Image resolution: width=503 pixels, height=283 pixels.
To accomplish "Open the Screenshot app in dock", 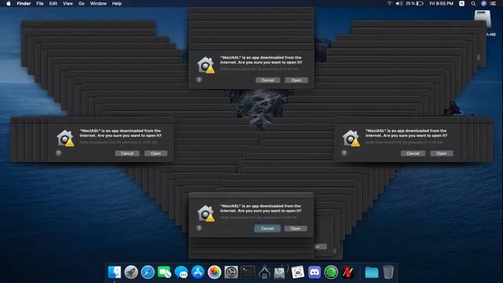I will (x=298, y=273).
